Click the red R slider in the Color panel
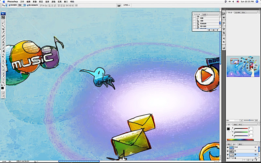 tap(241, 128)
